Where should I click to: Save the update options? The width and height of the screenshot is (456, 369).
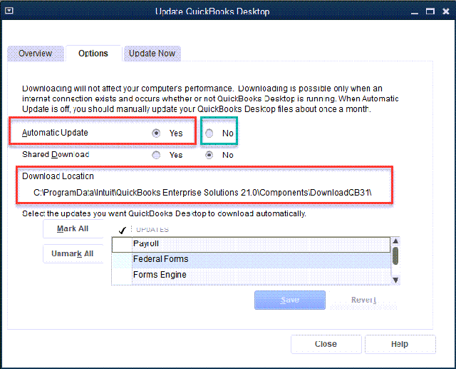pos(290,300)
